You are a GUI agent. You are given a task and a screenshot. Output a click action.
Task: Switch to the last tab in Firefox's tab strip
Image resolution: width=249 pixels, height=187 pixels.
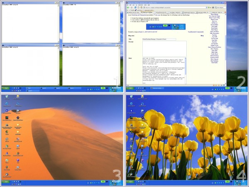217,12
